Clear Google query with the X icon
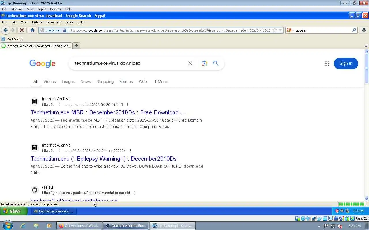 [190, 63]
